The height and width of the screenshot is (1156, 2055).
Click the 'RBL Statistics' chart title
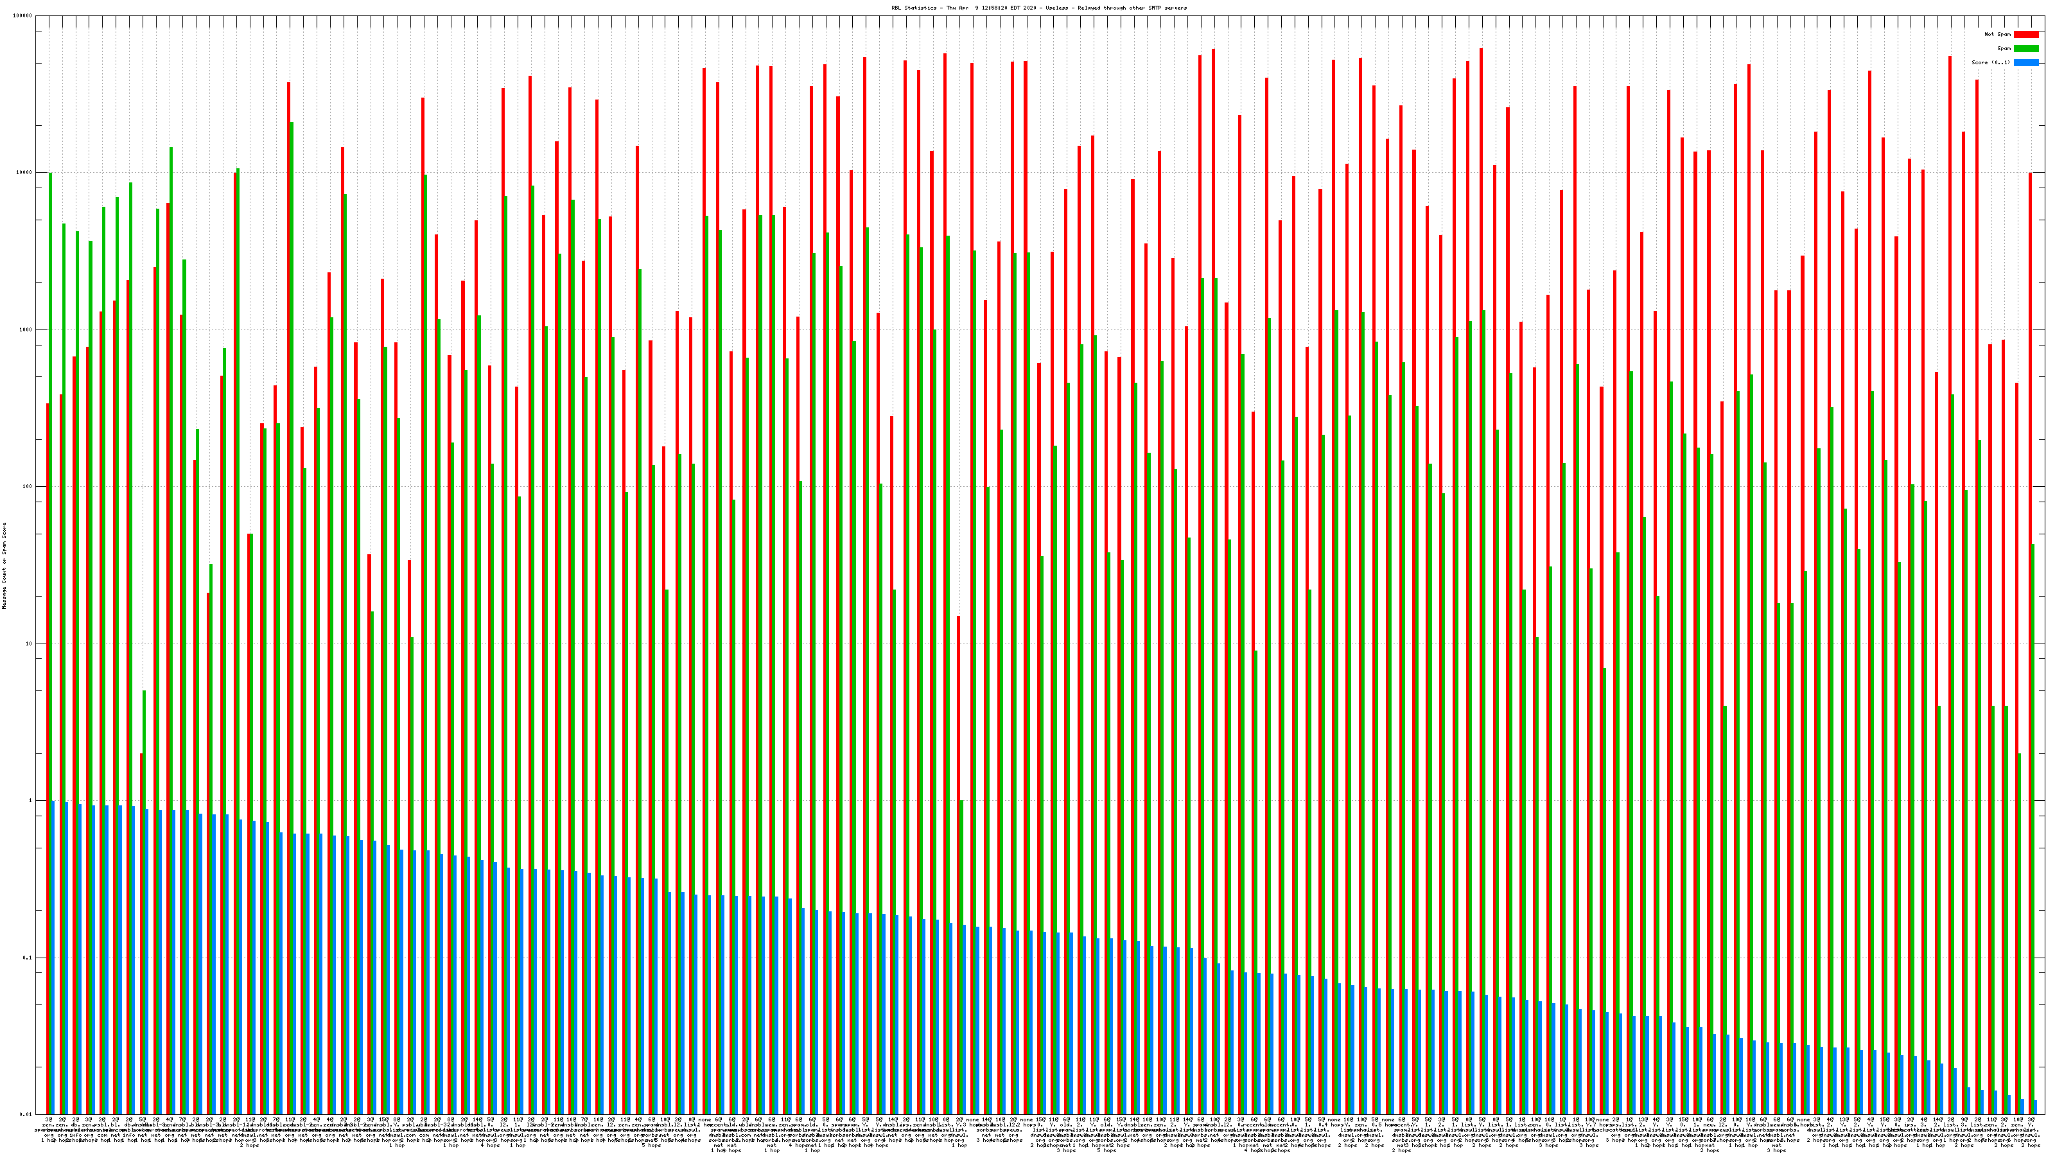point(1038,8)
